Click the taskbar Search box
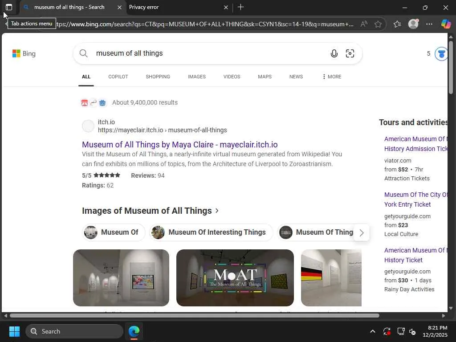 (74, 331)
